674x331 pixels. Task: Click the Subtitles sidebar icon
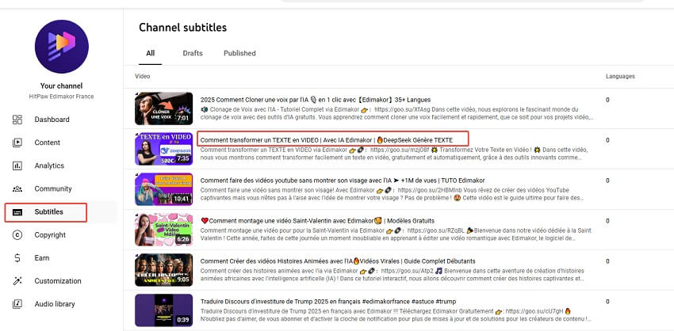click(x=17, y=212)
